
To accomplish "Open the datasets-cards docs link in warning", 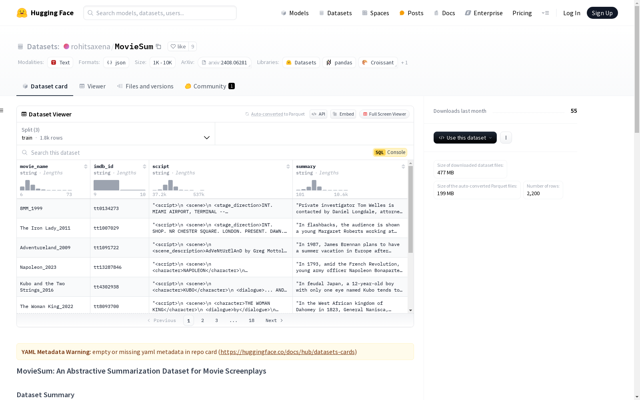I will point(288,352).
